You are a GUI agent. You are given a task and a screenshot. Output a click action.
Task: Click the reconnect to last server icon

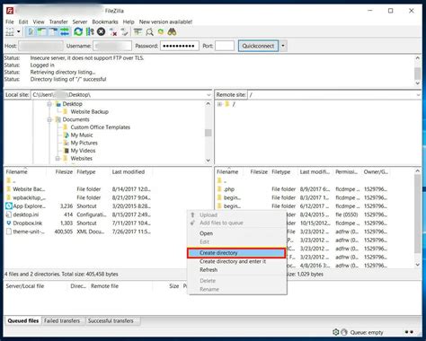coord(124,31)
